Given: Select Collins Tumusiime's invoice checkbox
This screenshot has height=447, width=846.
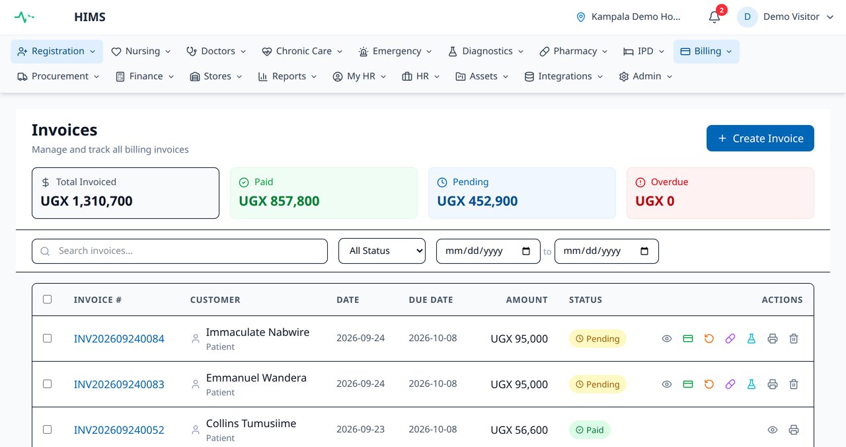Looking at the screenshot, I should click(47, 430).
